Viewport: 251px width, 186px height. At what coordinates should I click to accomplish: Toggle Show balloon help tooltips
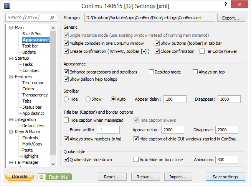(66, 79)
